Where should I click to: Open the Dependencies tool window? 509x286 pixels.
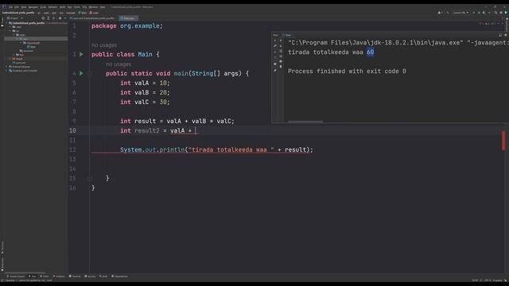click(x=119, y=276)
